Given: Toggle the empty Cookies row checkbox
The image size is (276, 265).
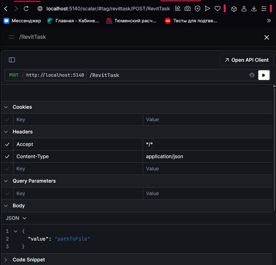Looking at the screenshot, I should (x=7, y=119).
